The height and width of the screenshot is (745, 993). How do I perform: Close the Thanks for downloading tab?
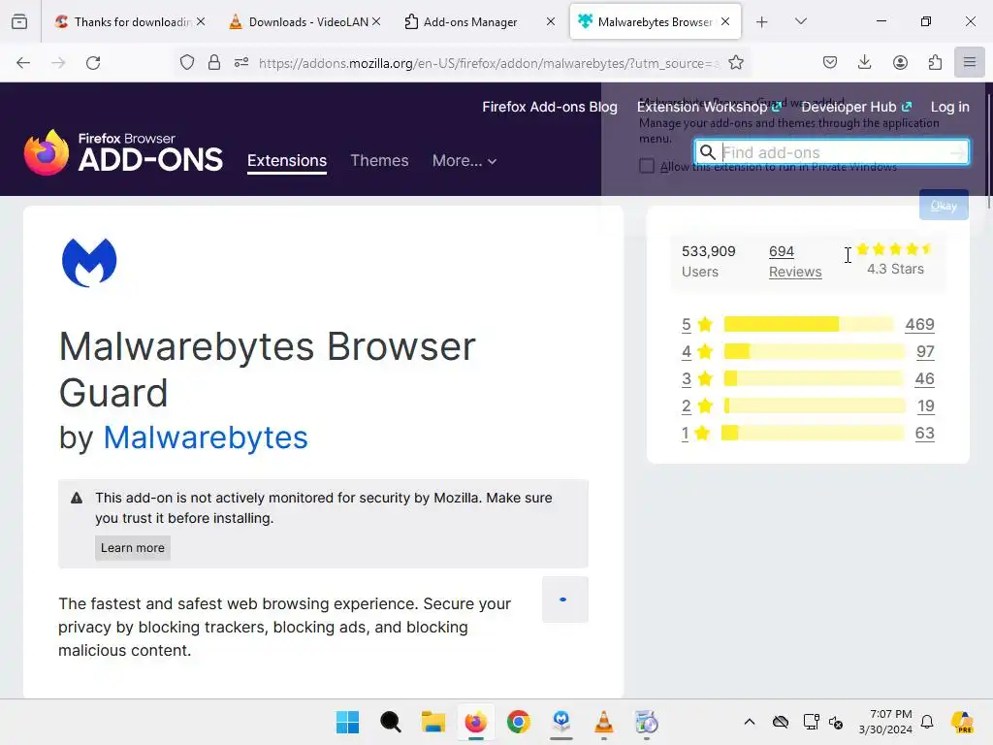click(x=200, y=21)
